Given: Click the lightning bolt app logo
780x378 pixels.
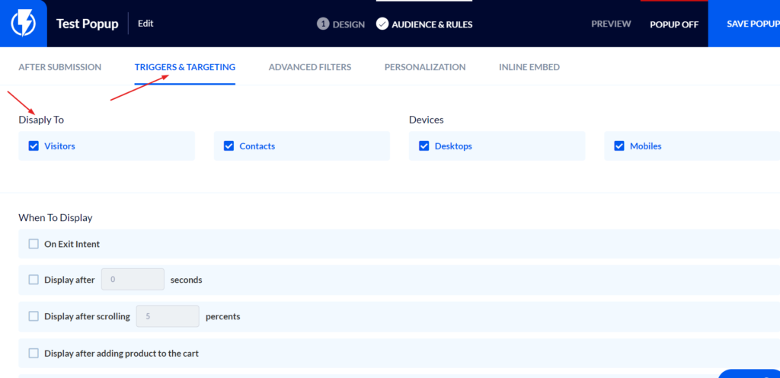Looking at the screenshot, I should tap(24, 24).
